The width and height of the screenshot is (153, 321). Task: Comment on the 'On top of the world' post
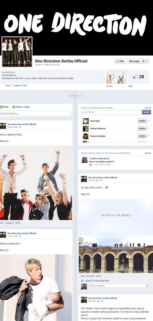tap(90, 276)
